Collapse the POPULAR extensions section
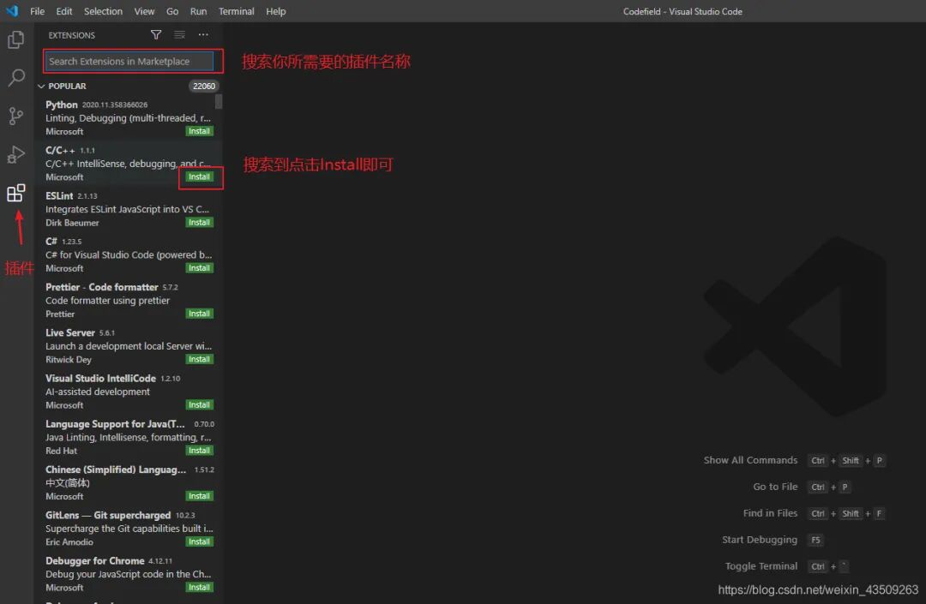The height and width of the screenshot is (604, 926). (41, 87)
